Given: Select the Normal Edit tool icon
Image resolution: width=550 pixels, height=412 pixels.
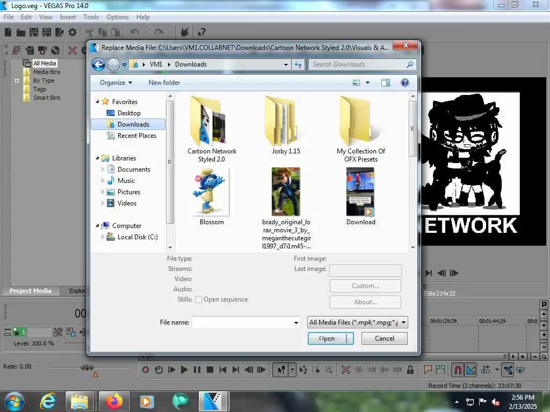Looking at the screenshot, I should point(281,370).
